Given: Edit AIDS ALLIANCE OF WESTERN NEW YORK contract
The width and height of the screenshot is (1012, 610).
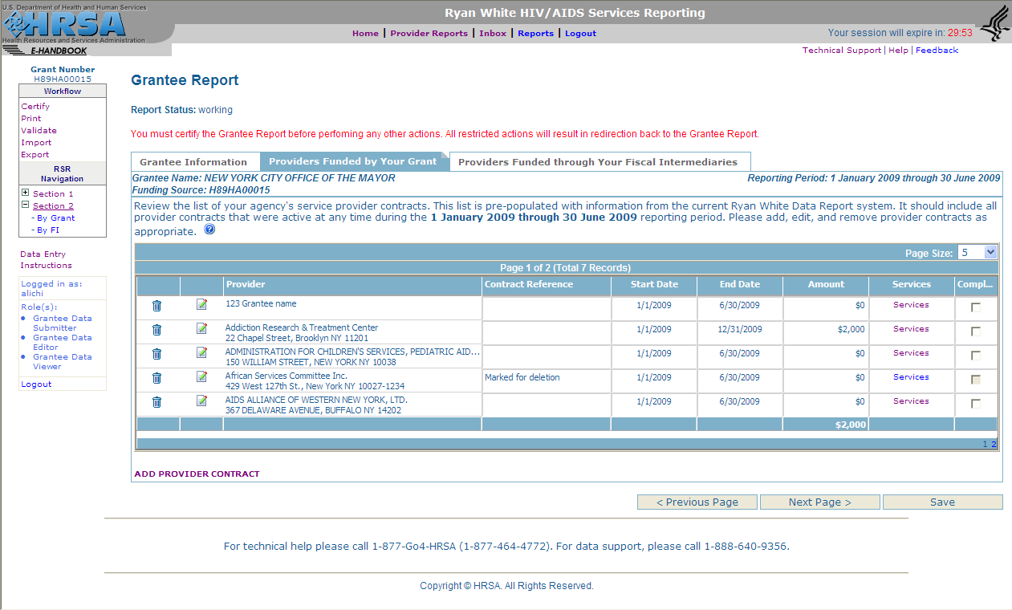Looking at the screenshot, I should click(201, 401).
